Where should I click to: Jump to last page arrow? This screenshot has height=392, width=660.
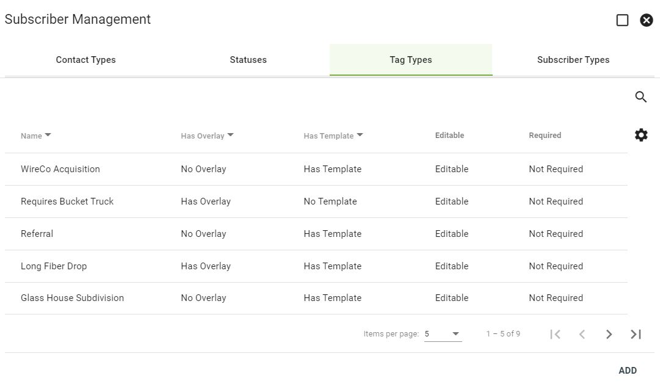[x=636, y=335]
